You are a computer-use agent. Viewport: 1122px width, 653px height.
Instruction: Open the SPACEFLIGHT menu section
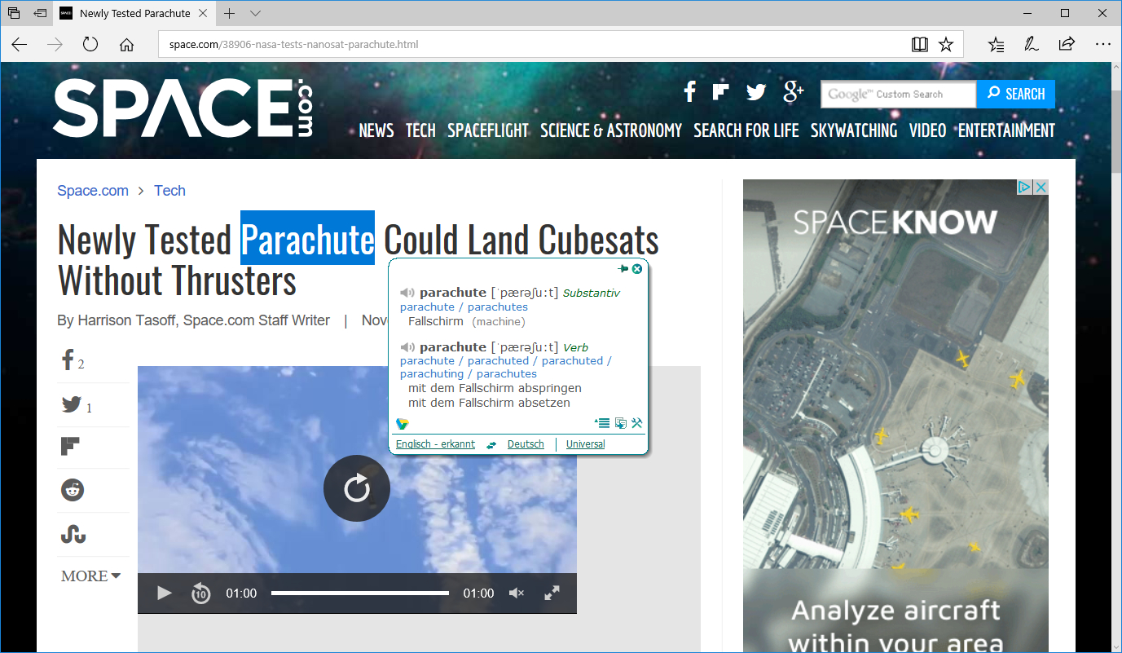[x=488, y=130]
